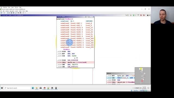This screenshot has width=174, height=98.
Task: Open Ghidra Navigation menu
Action: point(12,11)
